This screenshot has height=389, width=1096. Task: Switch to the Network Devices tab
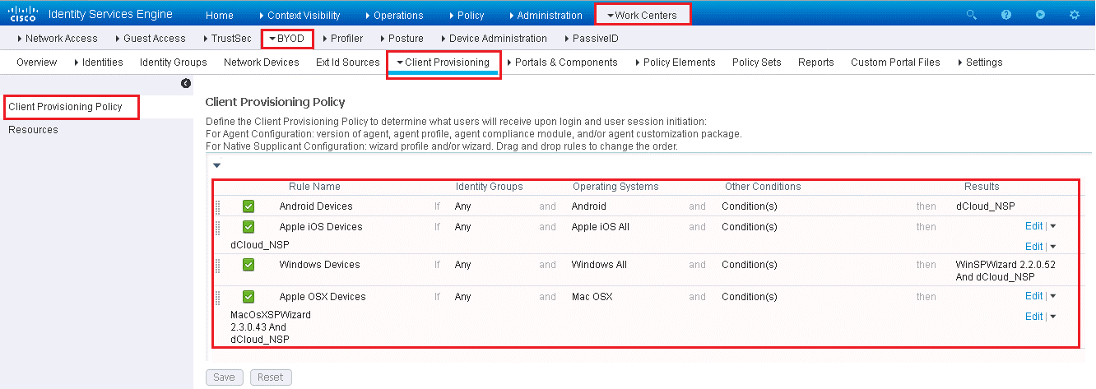(x=262, y=63)
